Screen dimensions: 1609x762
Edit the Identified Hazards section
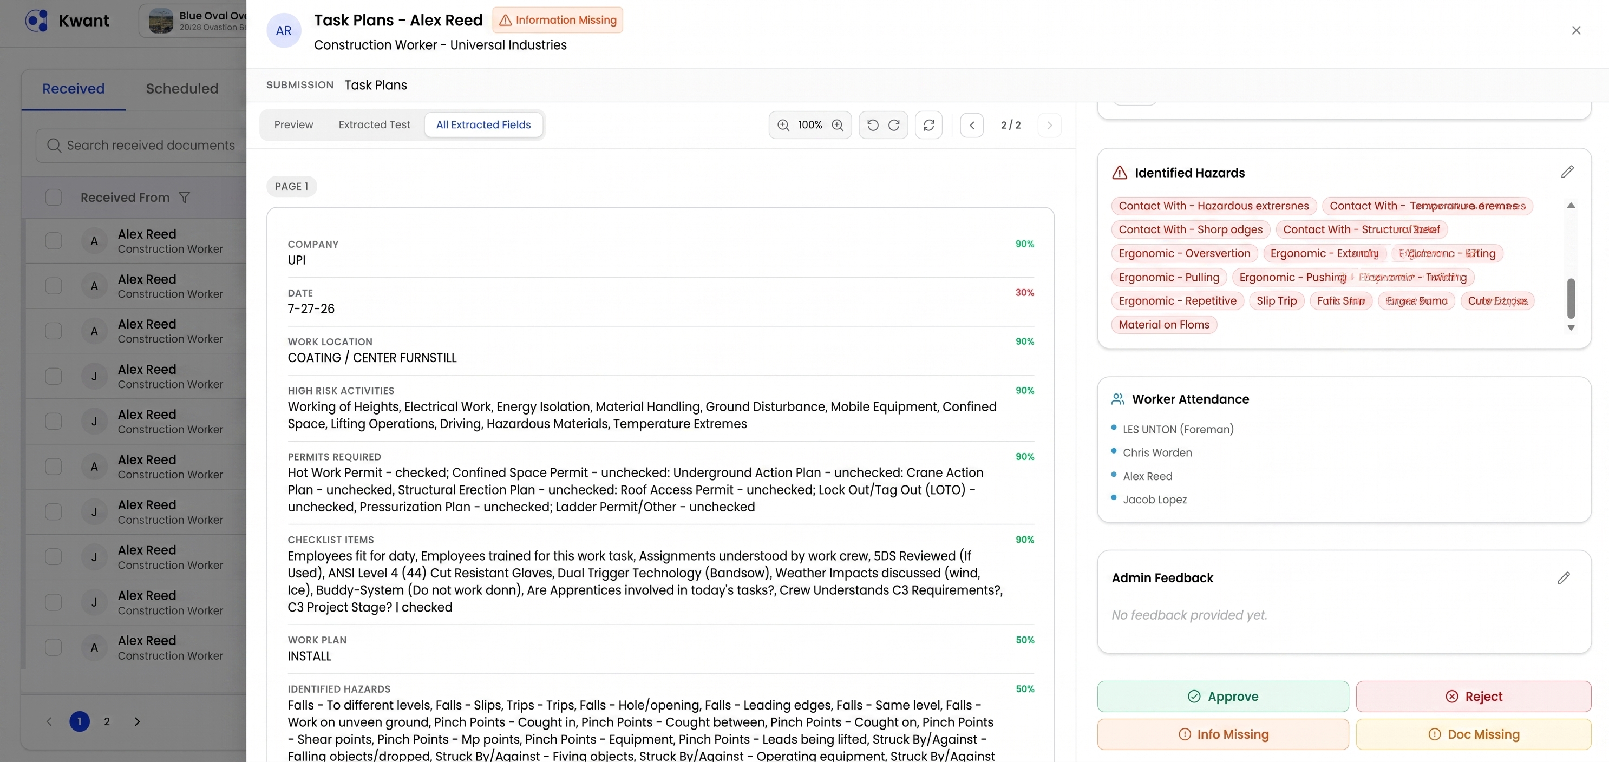click(1567, 172)
